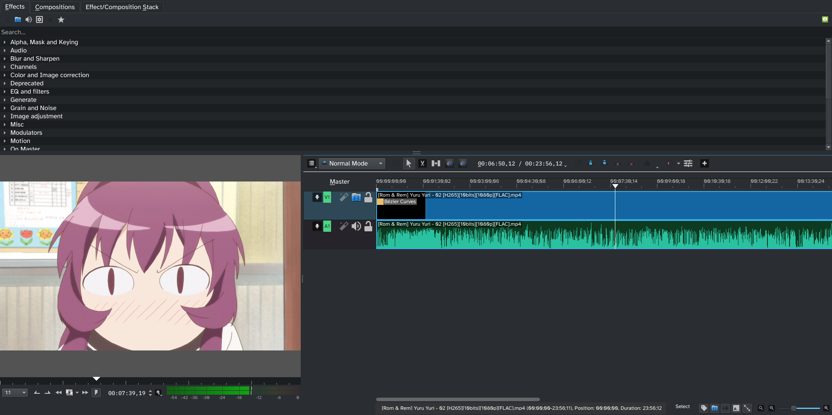Expand the Color and Image correction category
Viewport: 832px width, 415px height.
point(5,75)
